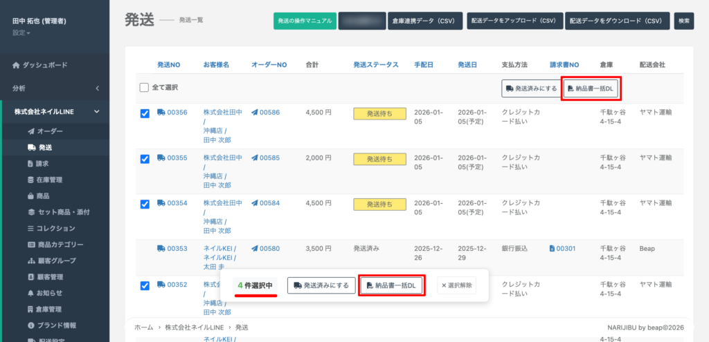
Task: Uncheck the checkbox for shipment 00356
Action: [x=145, y=113]
